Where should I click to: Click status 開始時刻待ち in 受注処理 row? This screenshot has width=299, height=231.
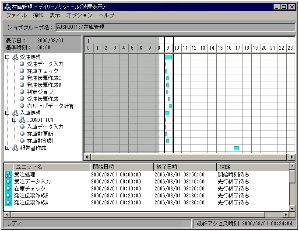[x=233, y=175]
